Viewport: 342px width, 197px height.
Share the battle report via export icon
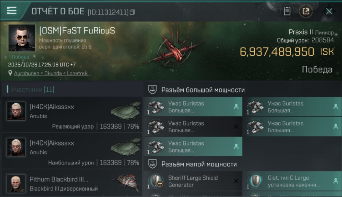[306, 11]
